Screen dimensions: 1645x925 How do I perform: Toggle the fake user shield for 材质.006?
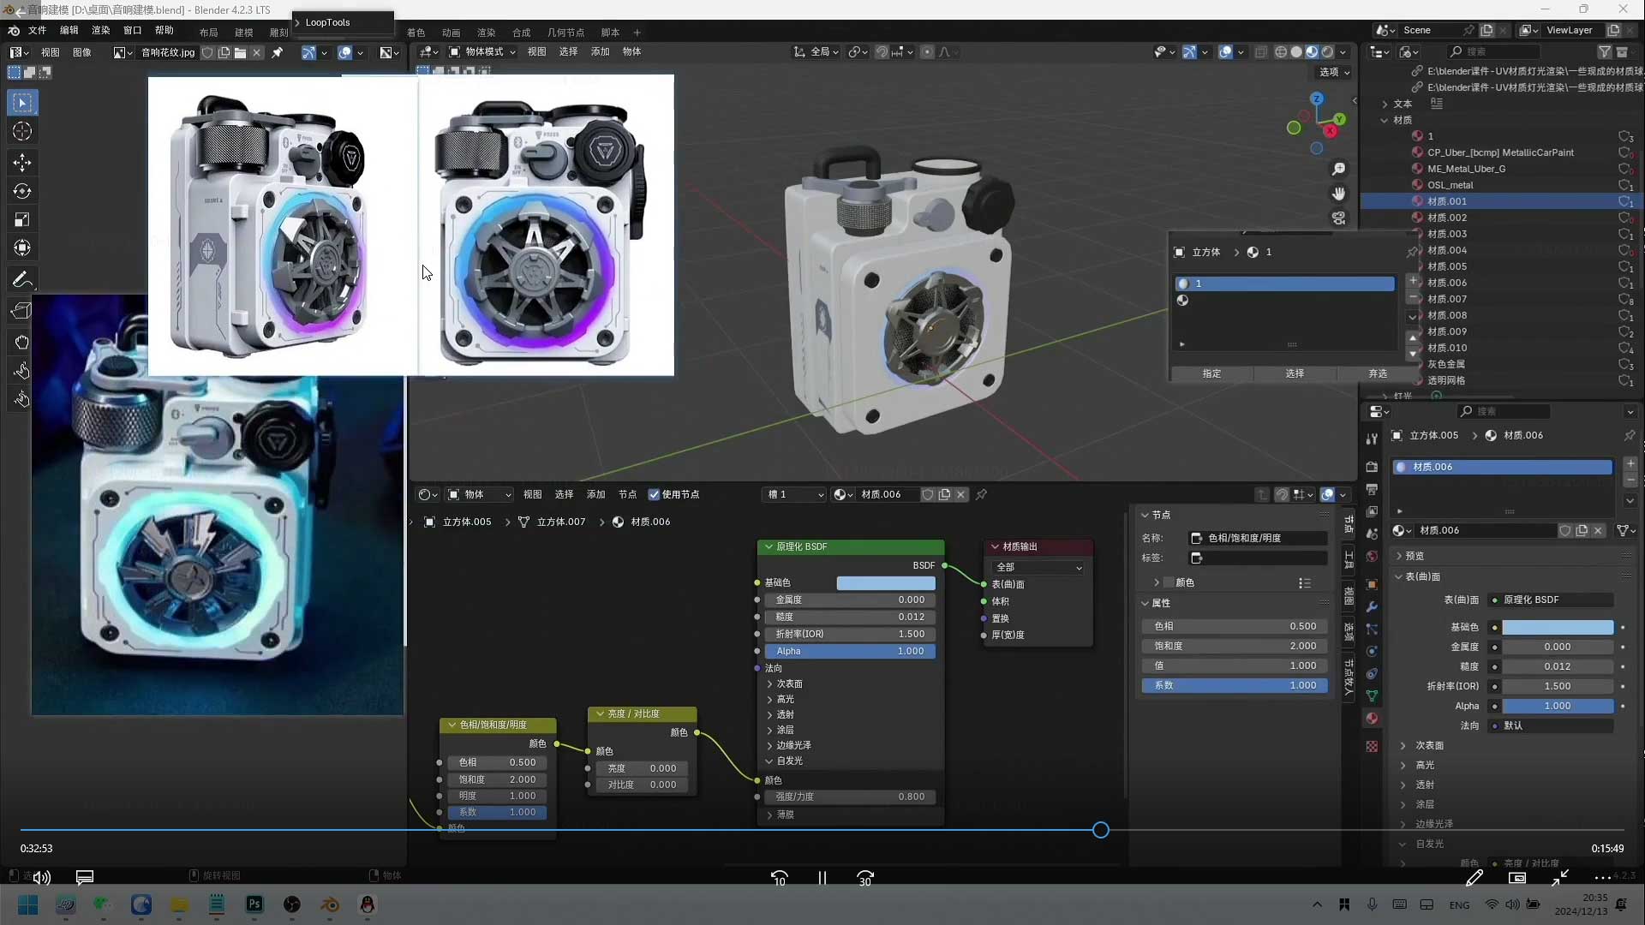pos(928,494)
